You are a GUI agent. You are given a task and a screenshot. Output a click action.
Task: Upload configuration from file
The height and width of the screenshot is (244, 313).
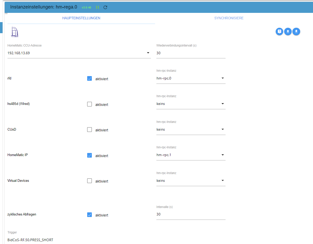coord(288,32)
